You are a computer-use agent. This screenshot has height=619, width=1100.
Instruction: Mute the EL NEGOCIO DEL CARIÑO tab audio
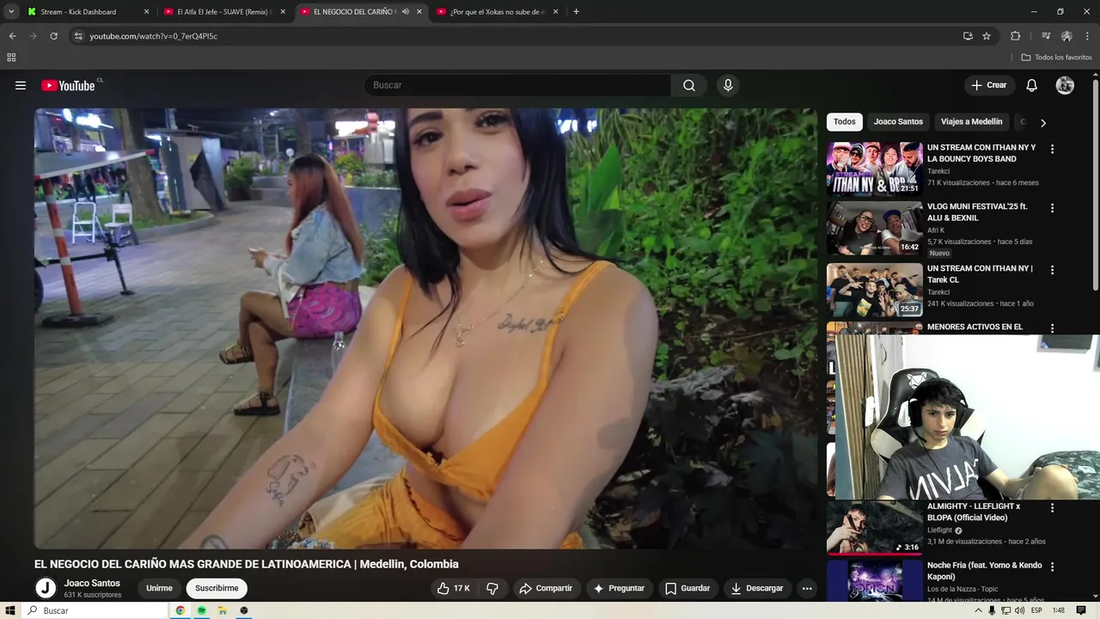pyautogui.click(x=406, y=12)
